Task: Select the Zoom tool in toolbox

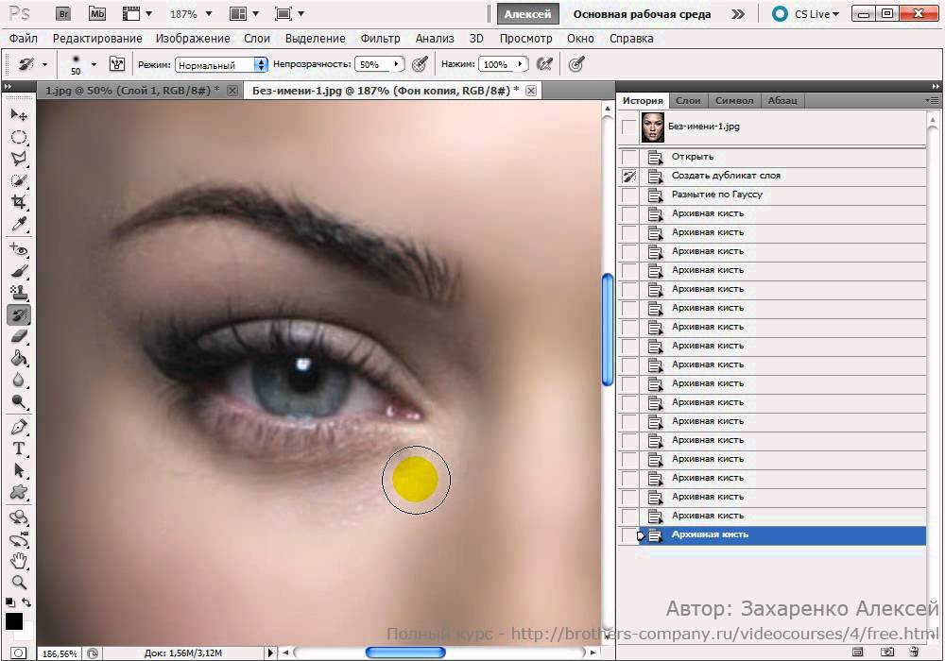Action: [18, 582]
